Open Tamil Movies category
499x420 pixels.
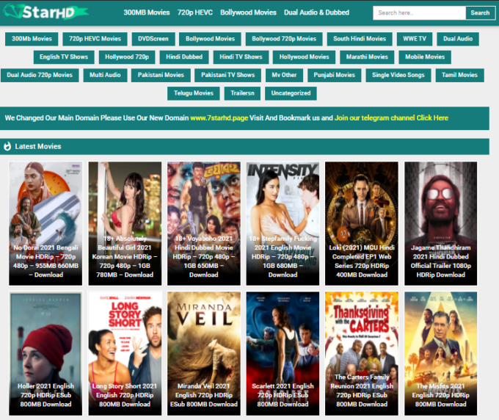pyautogui.click(x=459, y=75)
